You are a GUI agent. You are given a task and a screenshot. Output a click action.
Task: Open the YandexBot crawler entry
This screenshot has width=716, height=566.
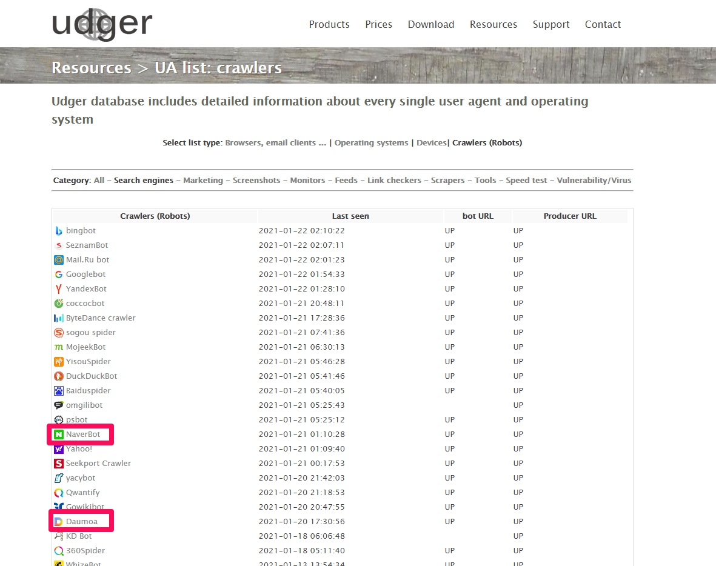point(86,289)
